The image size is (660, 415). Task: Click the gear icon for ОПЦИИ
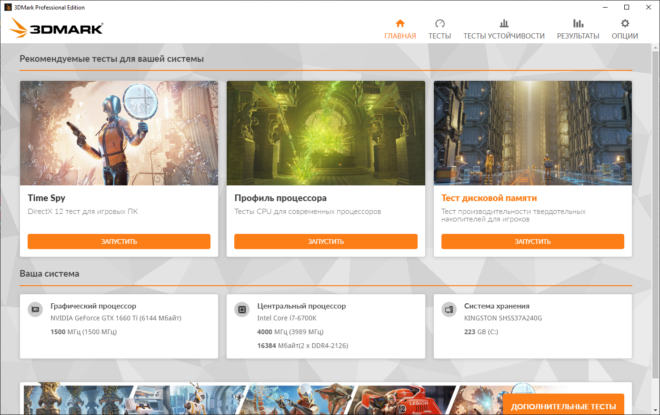625,23
